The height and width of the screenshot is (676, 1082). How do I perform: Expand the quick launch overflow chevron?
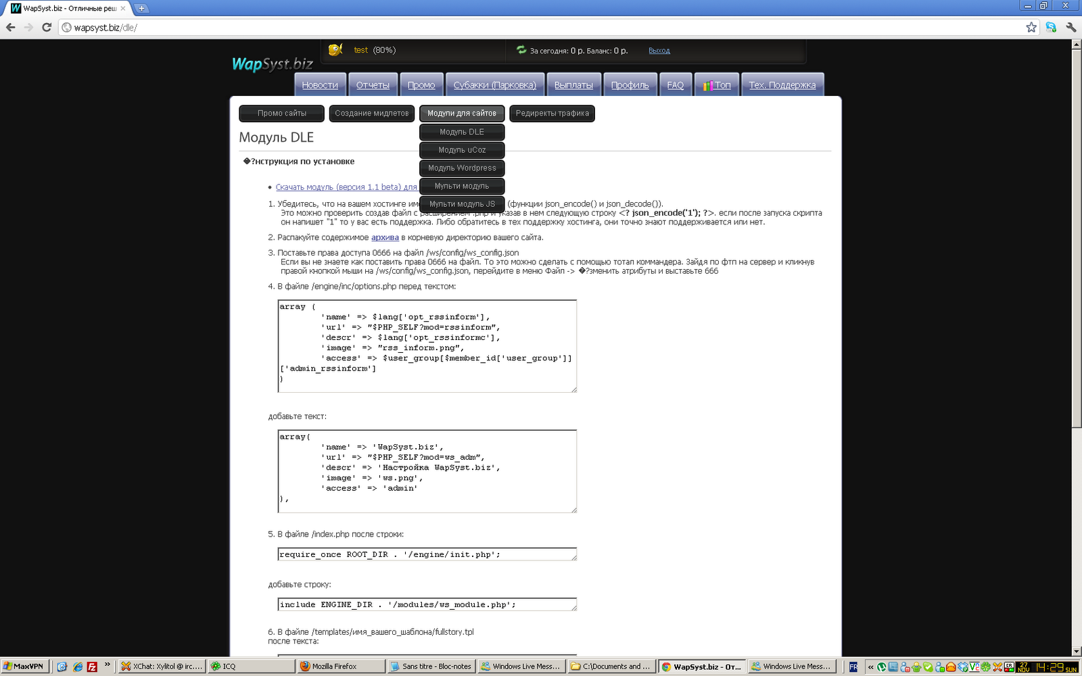tap(107, 665)
